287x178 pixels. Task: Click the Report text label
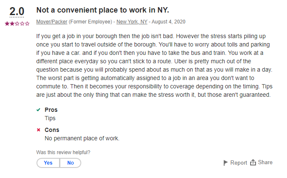pos(239,163)
